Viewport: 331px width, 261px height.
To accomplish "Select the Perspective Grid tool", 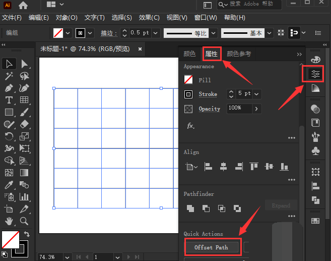I will (x=24, y=161).
